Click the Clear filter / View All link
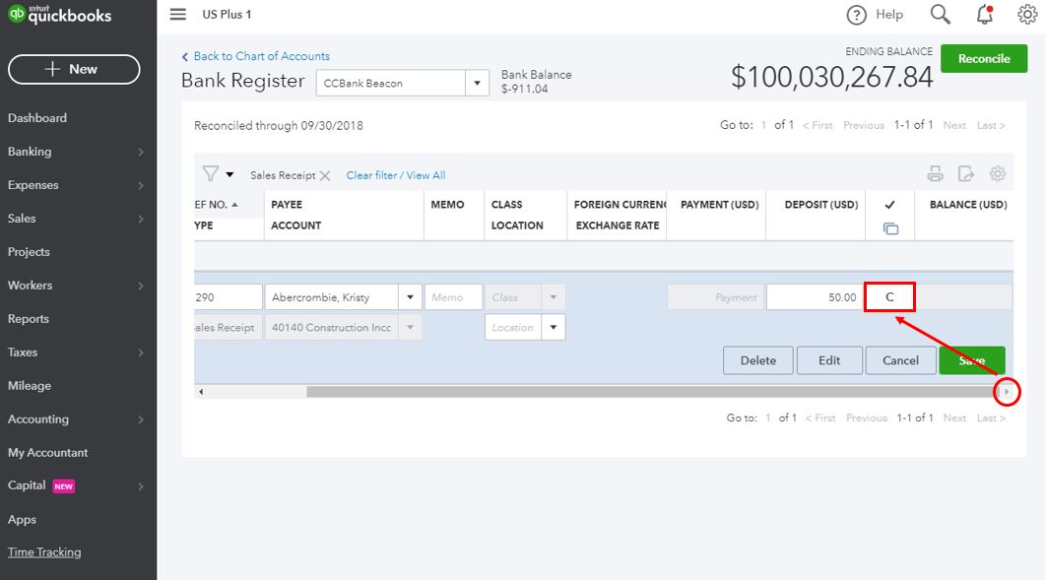 [x=396, y=175]
